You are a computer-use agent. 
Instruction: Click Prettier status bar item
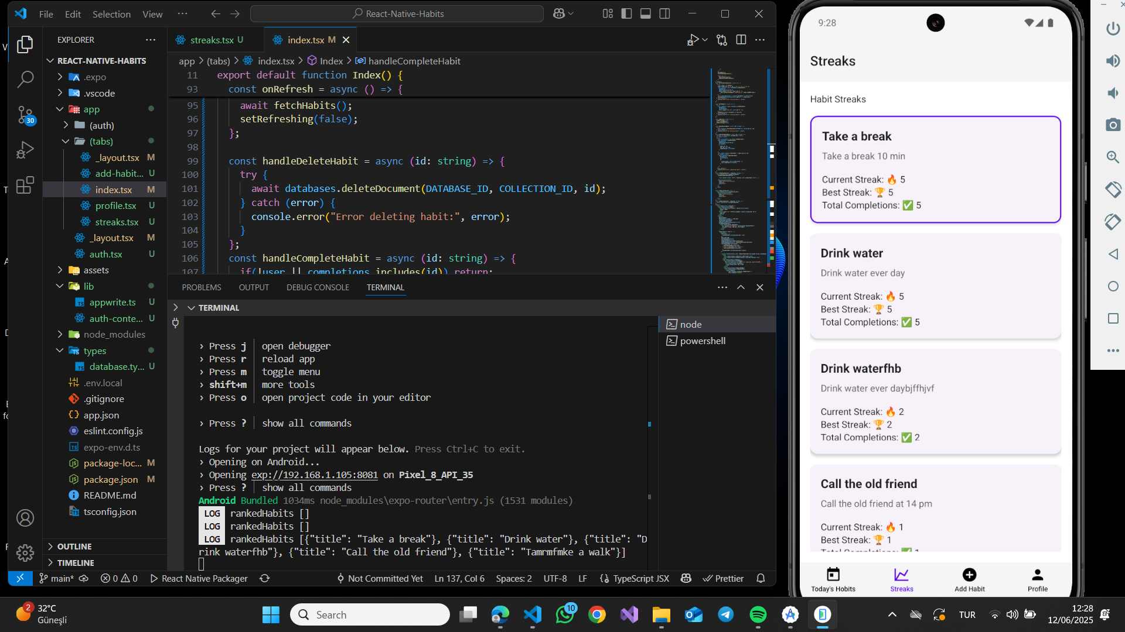pos(723,578)
